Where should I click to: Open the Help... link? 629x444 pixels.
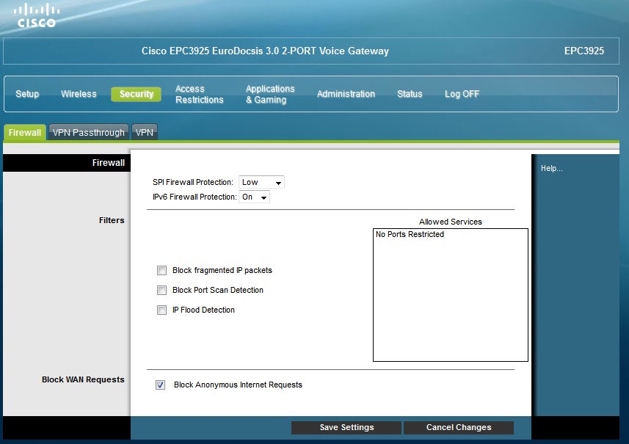(552, 169)
